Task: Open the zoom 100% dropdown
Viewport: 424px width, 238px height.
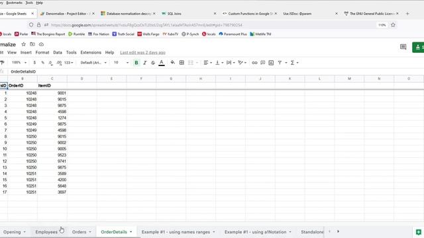Action: [19, 63]
